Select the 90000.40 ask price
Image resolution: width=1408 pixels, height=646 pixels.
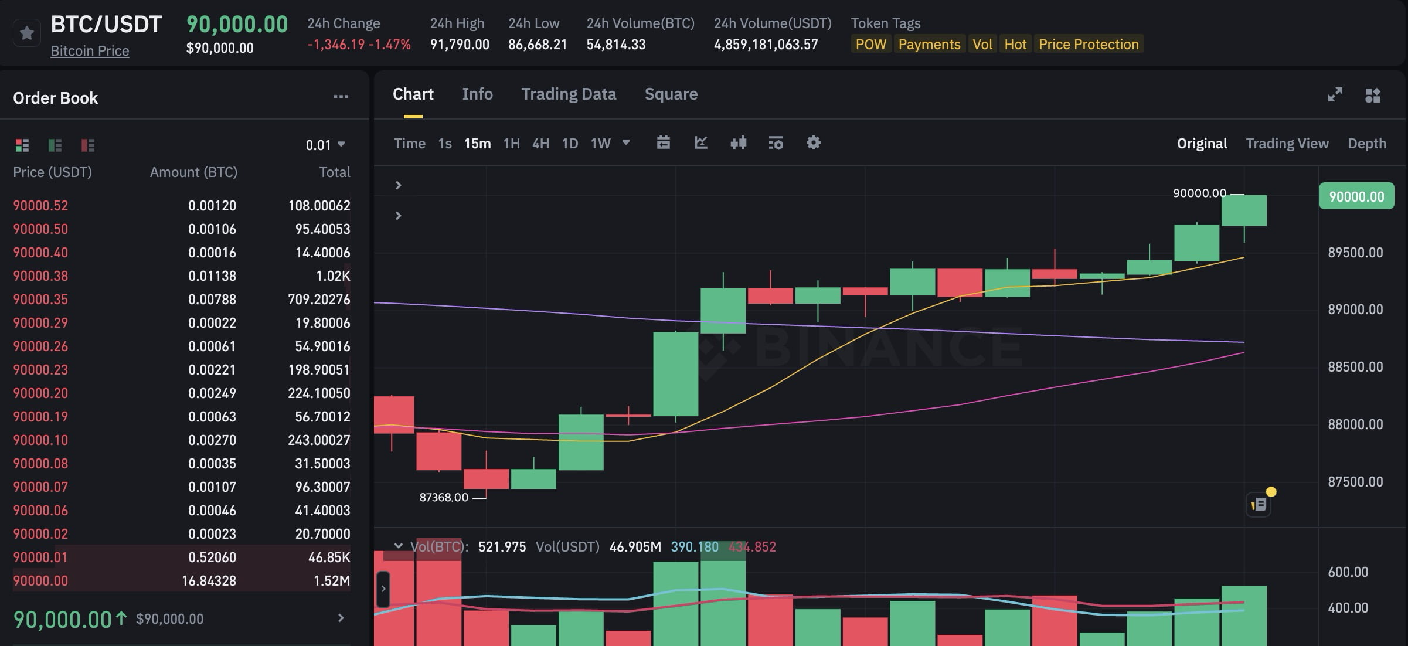click(x=40, y=253)
